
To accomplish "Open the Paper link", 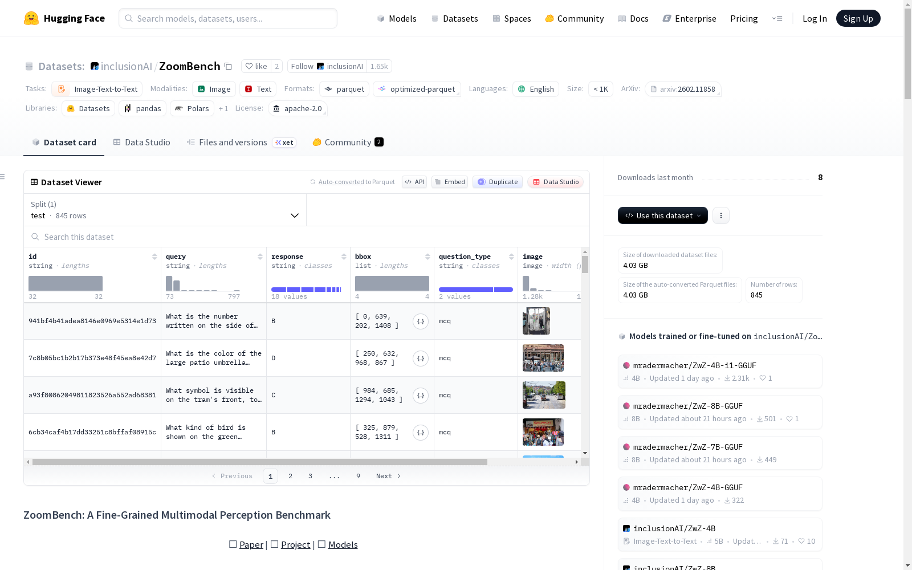I will pos(251,545).
